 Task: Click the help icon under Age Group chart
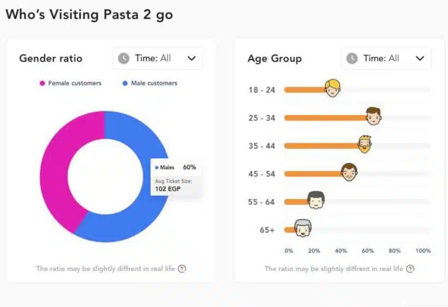[410, 269]
